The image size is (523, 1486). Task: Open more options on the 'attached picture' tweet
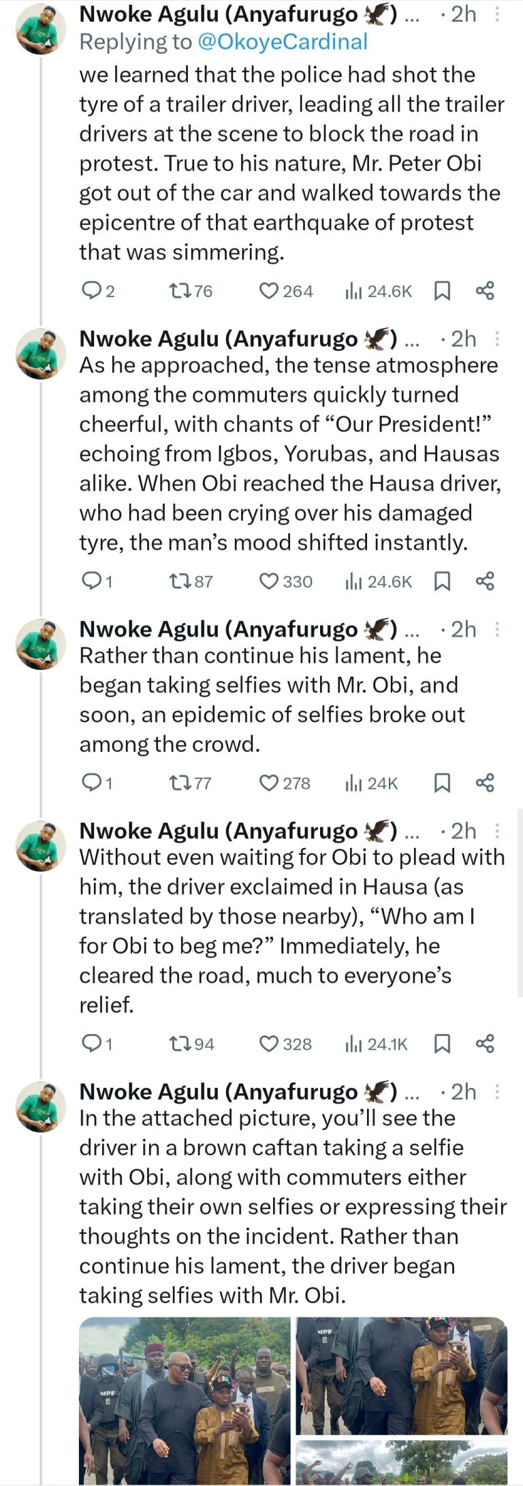498,1092
